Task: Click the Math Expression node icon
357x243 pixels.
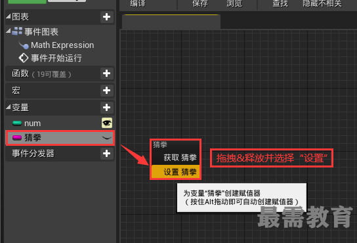Action: coord(24,45)
